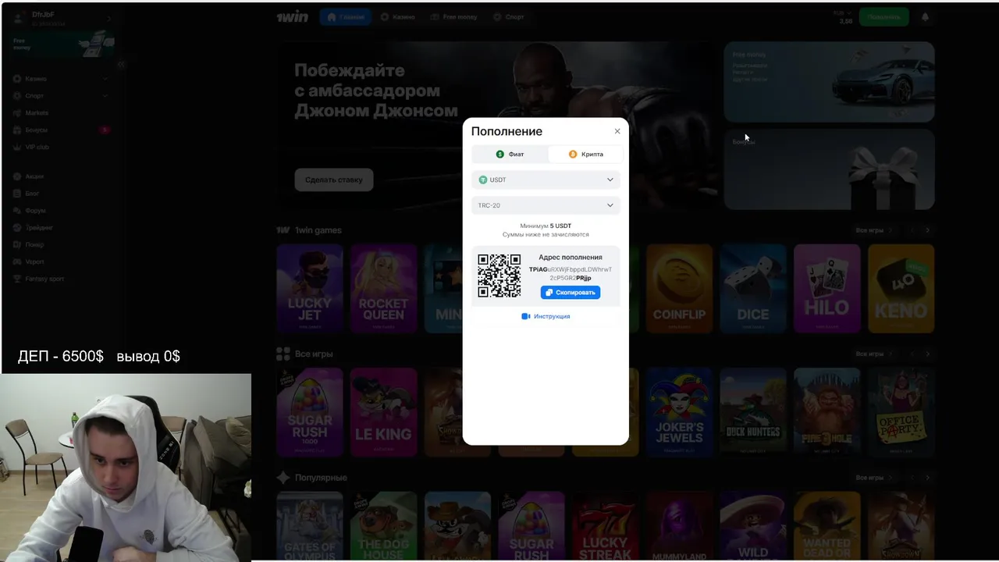
Task: Click the Сделать ставку banner button
Action: pos(334,180)
